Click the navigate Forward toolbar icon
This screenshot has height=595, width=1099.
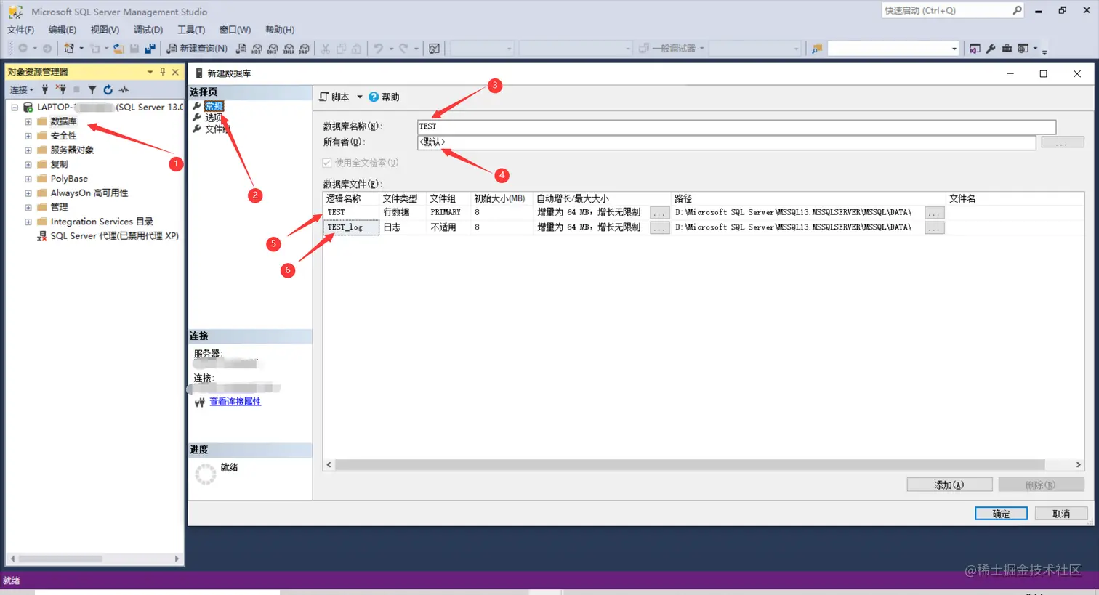(47, 49)
